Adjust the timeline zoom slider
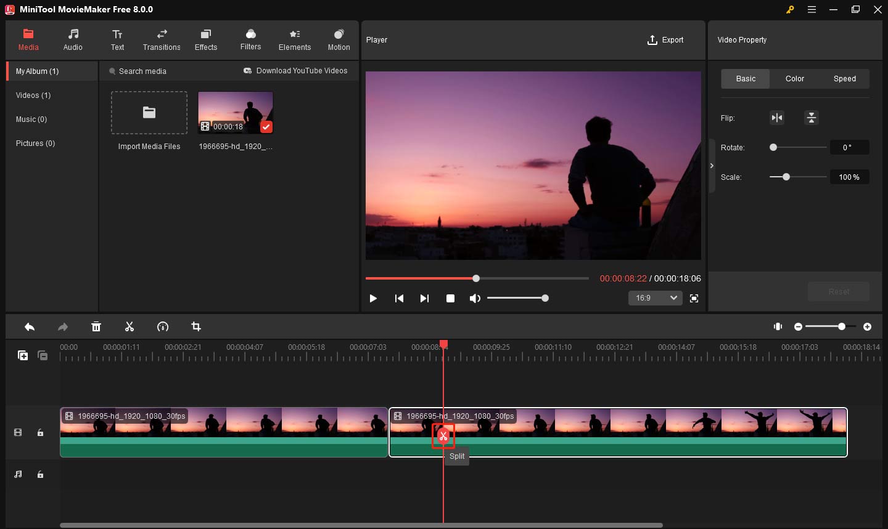Screen dimensions: 888x529 pos(830,326)
